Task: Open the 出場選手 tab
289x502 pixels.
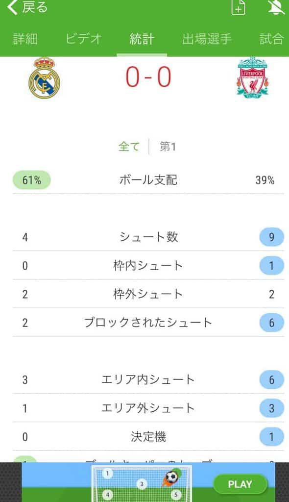Action: 207,39
